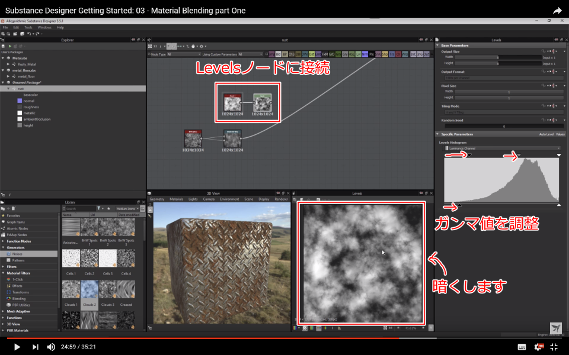569x355 pixels.
Task: Add a Gradient node (Gra)
Action: coord(338,54)
